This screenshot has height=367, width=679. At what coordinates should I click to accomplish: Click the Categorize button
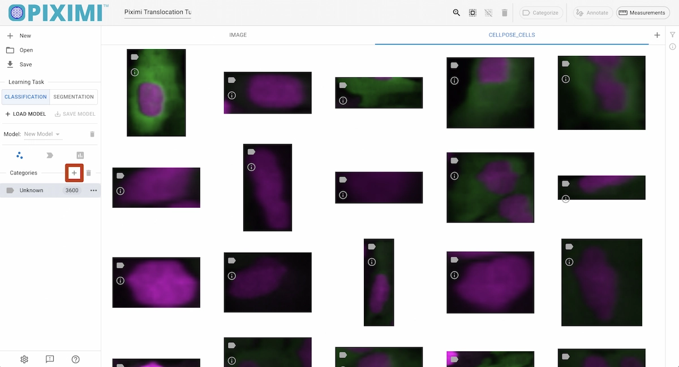pos(541,12)
